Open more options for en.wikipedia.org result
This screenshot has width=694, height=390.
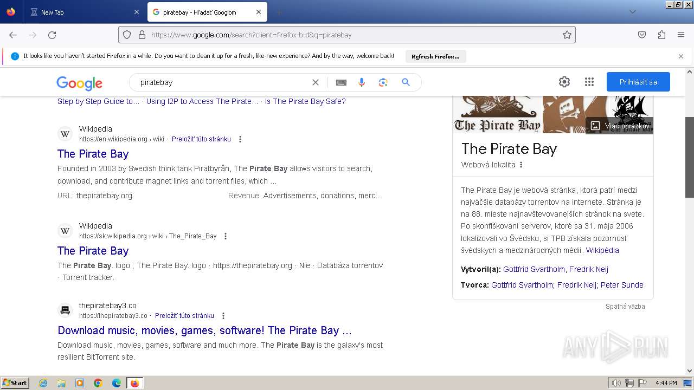tap(240, 139)
